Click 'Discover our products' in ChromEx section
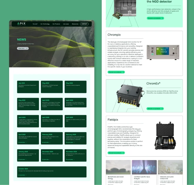The height and width of the screenshot is (185, 194). [155, 108]
